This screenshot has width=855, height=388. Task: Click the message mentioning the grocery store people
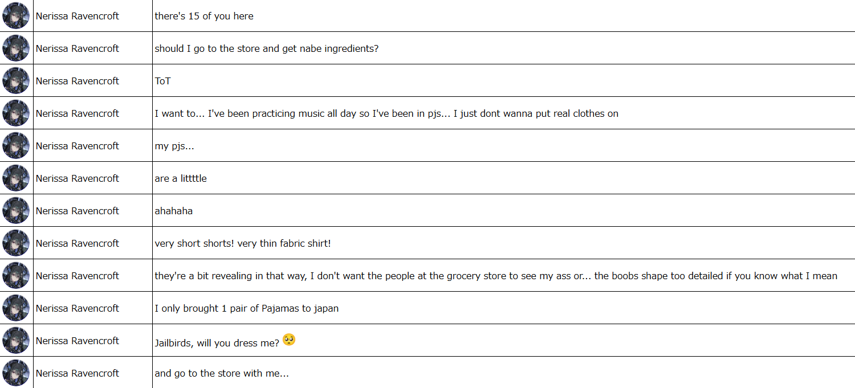pos(496,276)
